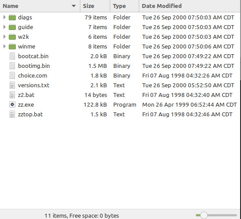The width and height of the screenshot is (241, 219).
Task: Expand the w2k folder arrow
Action: [x=4, y=37]
